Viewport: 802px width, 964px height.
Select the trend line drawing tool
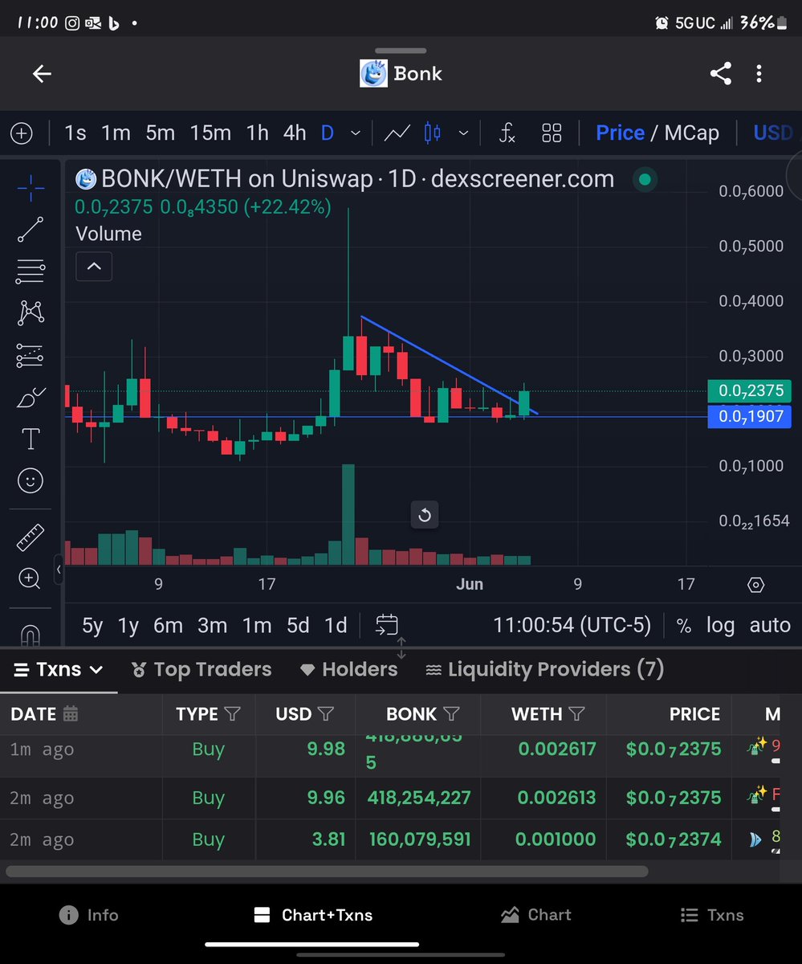[x=31, y=230]
